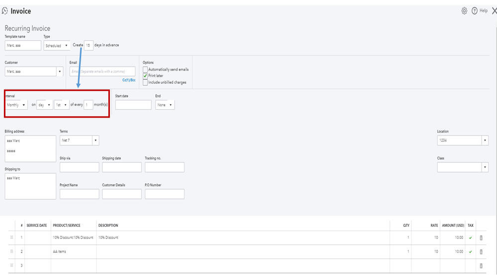Expand the Interval Monthly dropdown
This screenshot has height=280, width=497.
(16, 105)
